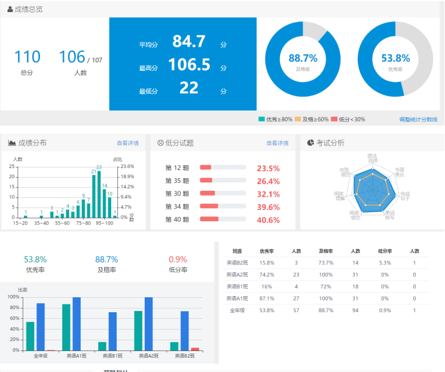Image resolution: width=445 pixels, height=372 pixels.
Task: Click 调整统计分数线 link
Action: 418,120
